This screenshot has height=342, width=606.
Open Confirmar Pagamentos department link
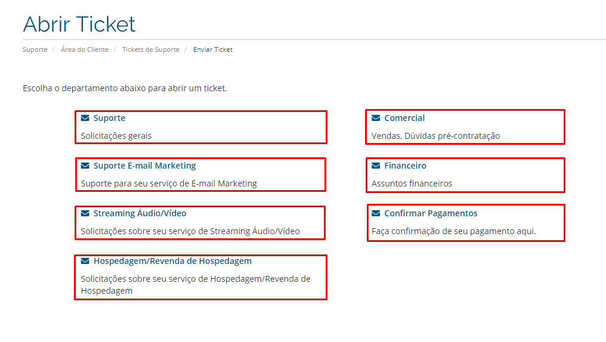click(x=431, y=213)
